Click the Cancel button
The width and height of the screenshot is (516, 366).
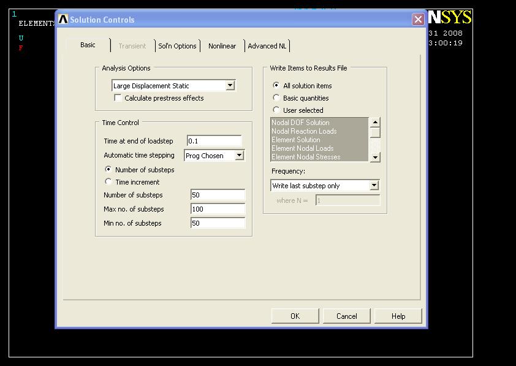coord(346,316)
